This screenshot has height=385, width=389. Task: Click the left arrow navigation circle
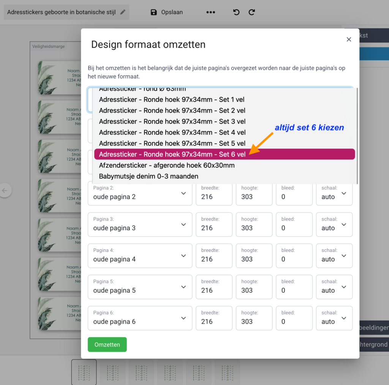tap(5, 191)
